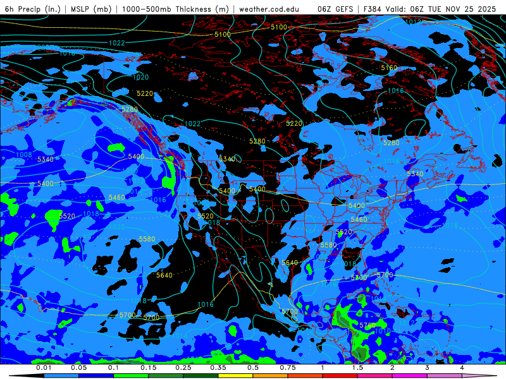The height and width of the screenshot is (379, 506).
Task: Select the dark green 0.25–0.35 legend swatch
Action: click(x=201, y=376)
